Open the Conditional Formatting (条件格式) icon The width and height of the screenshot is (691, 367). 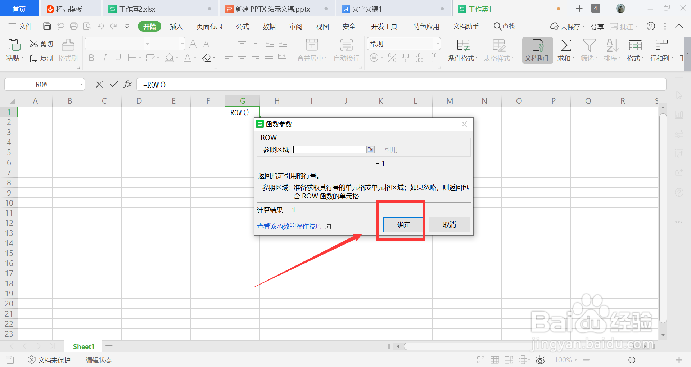click(x=463, y=45)
